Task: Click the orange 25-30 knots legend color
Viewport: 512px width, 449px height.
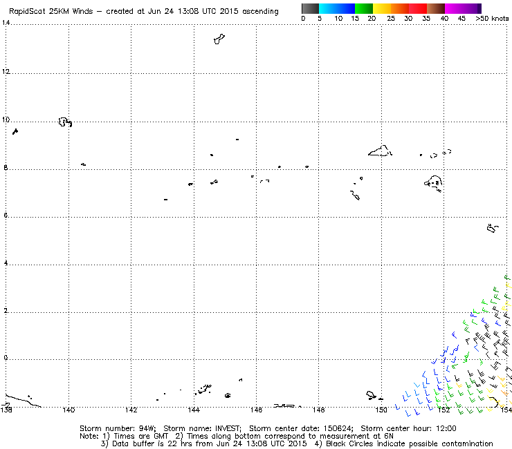Action: click(x=400, y=8)
